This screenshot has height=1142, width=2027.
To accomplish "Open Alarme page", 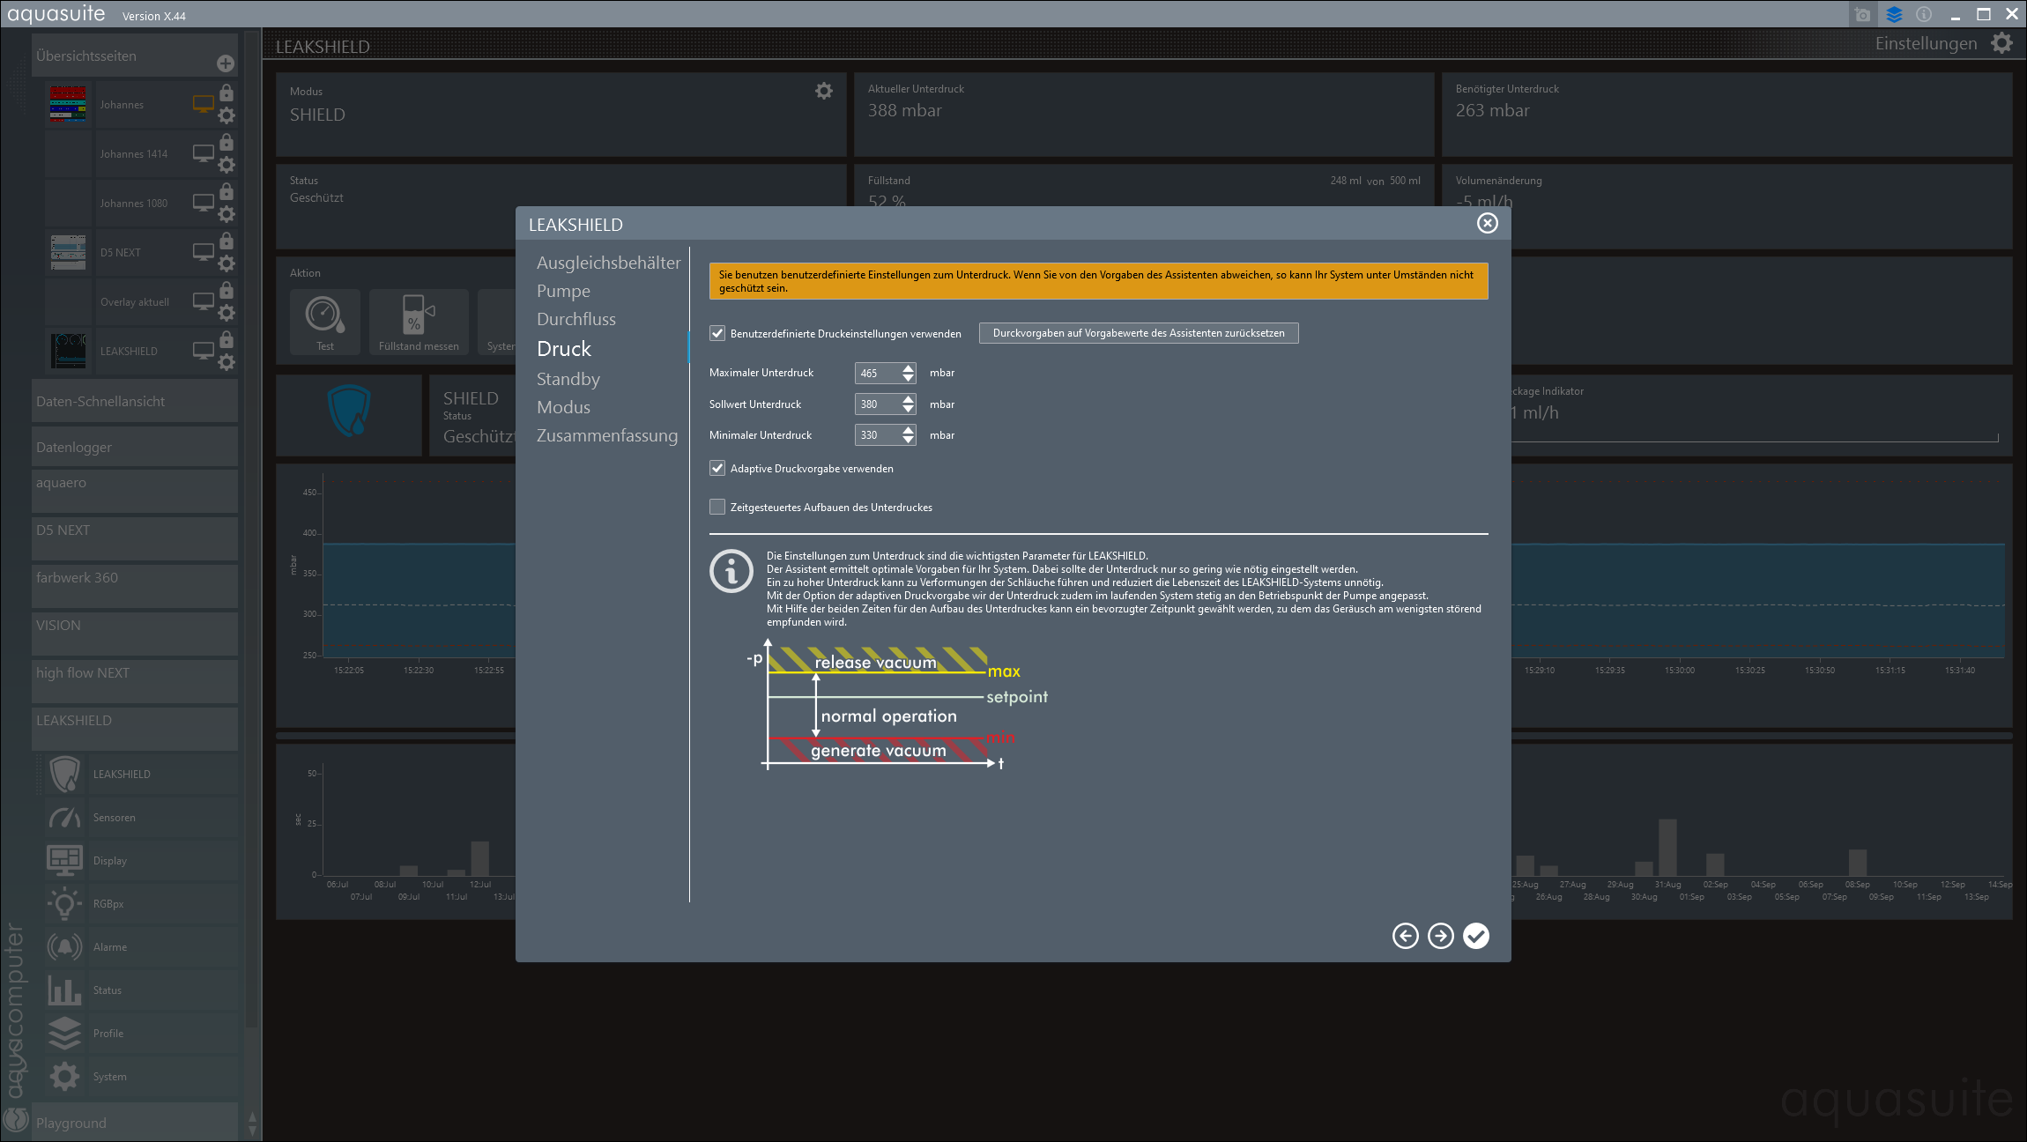I will [x=141, y=947].
